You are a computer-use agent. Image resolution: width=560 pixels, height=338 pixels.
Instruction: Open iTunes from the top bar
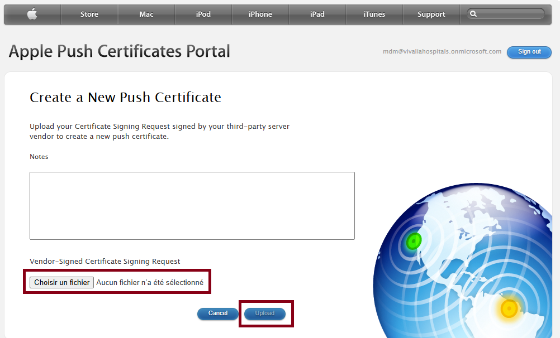point(374,15)
